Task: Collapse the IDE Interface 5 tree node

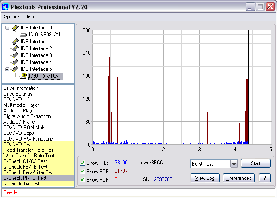Action: coord(7,69)
